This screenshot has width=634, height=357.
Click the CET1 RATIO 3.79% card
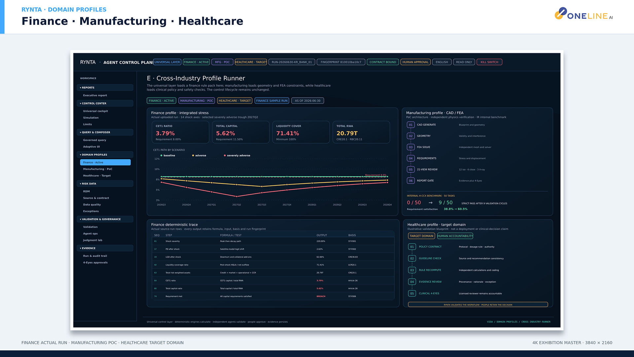(180, 132)
